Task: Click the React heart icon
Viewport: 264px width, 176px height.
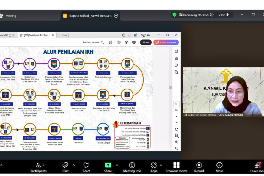Action: point(86,166)
